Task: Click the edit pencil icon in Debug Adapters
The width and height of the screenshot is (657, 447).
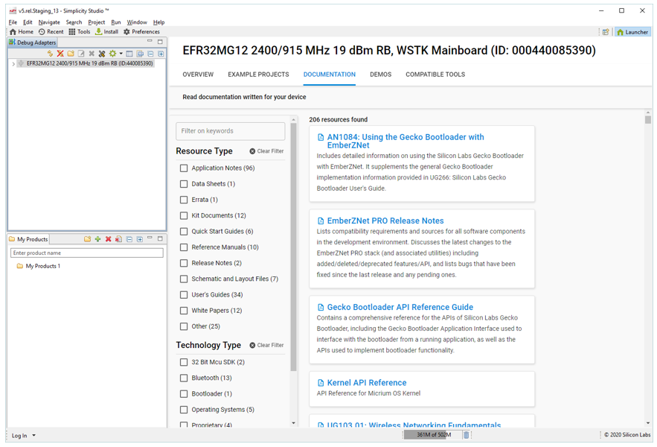Action: (x=81, y=54)
